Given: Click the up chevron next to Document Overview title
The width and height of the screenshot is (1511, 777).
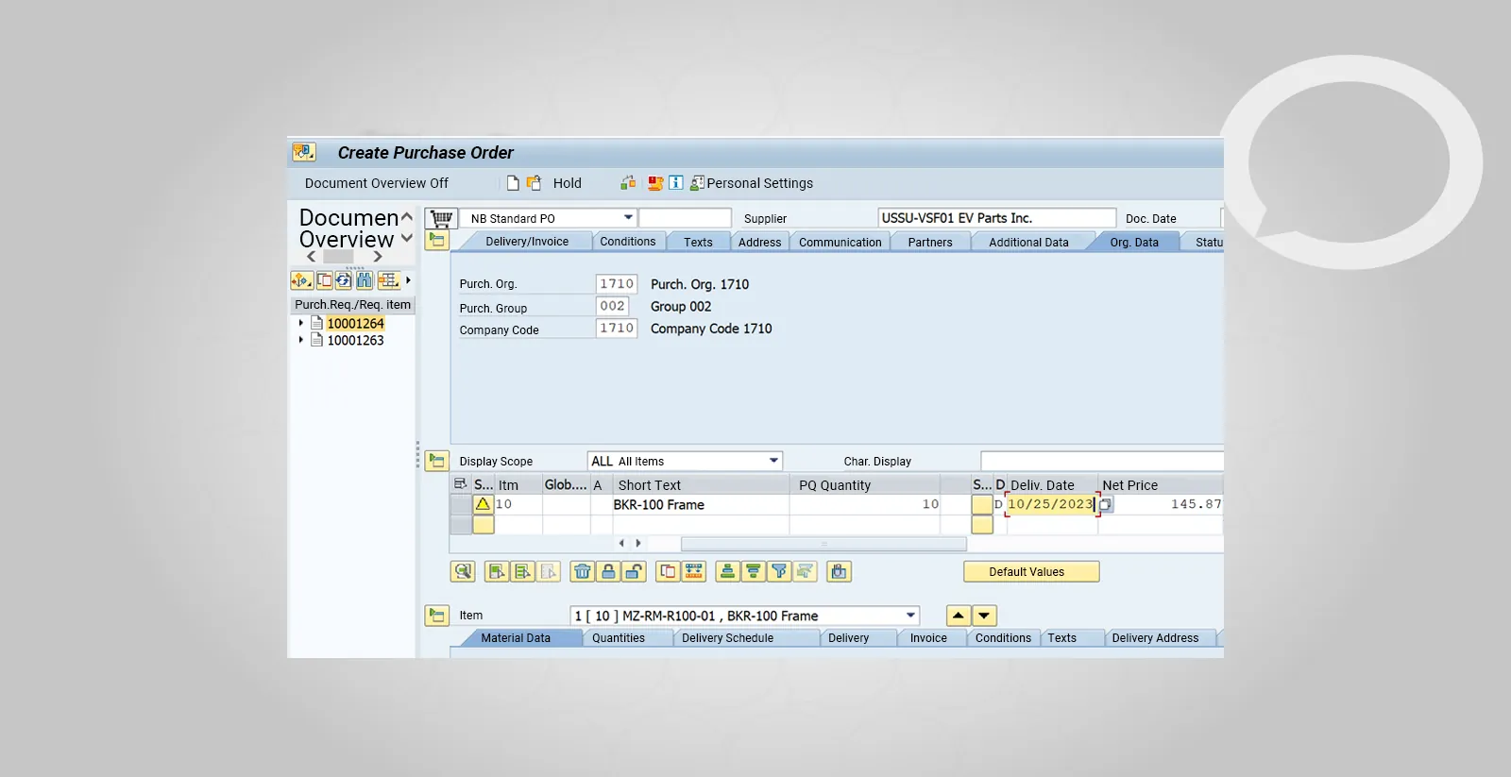Looking at the screenshot, I should pos(407,217).
